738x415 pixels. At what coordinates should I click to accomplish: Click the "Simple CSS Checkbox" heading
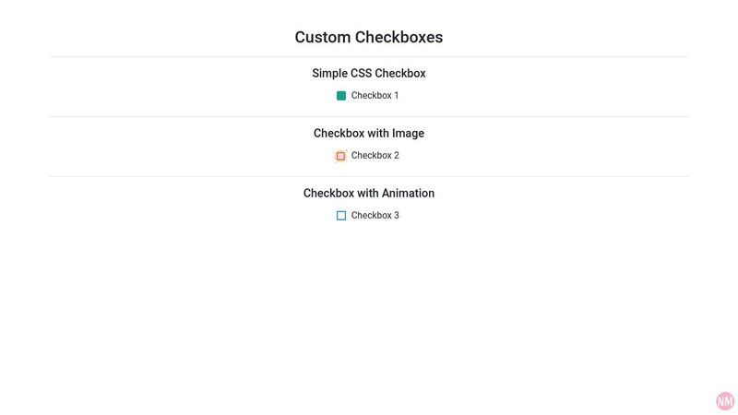[369, 74]
